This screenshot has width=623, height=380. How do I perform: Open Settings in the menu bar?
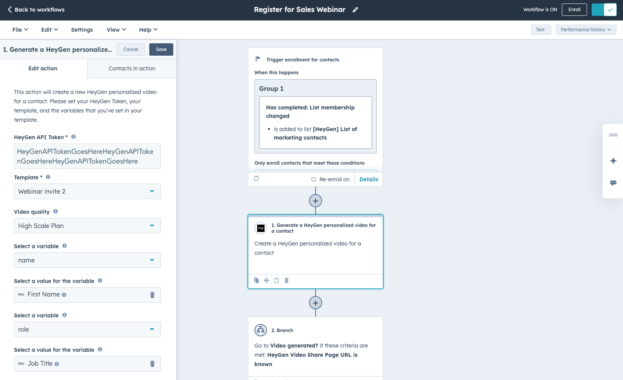[x=82, y=30]
